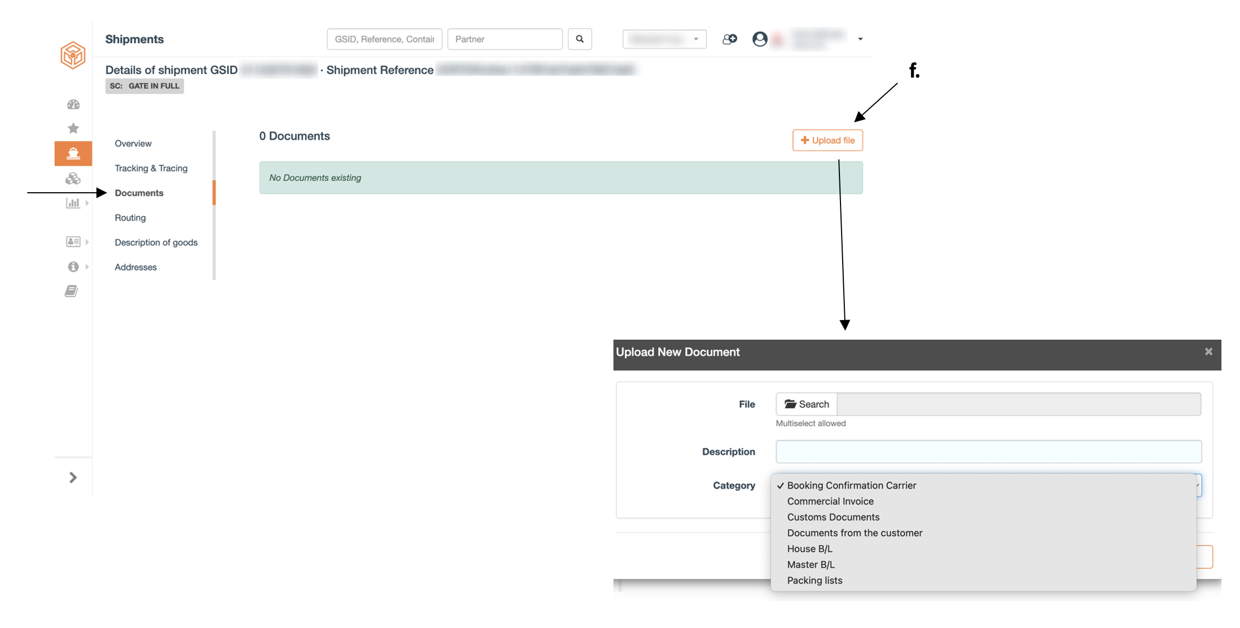The image size is (1240, 628).
Task: Select Packing lists category option
Action: 814,580
